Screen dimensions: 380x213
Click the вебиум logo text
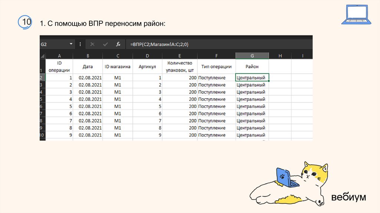(348, 197)
